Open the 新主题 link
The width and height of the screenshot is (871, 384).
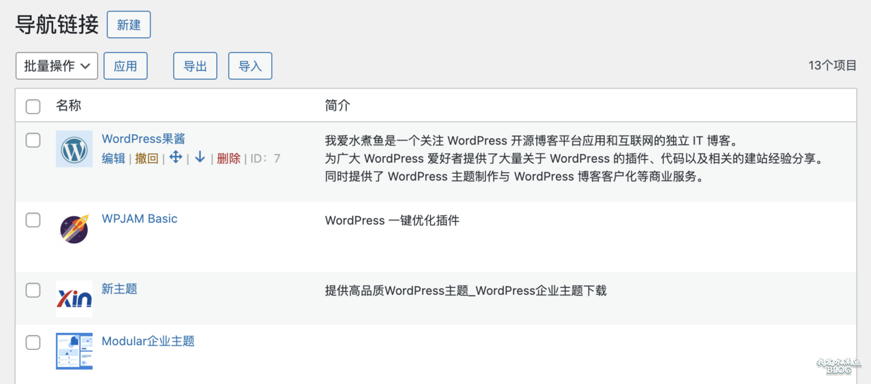119,289
